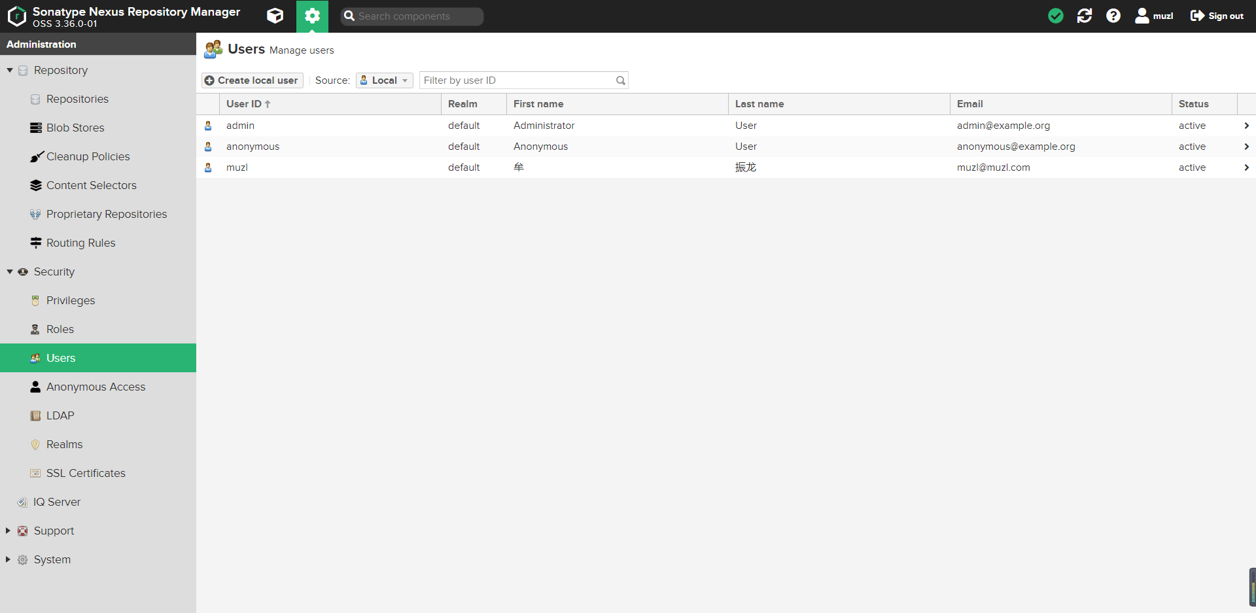Image resolution: width=1256 pixels, height=613 pixels.
Task: Click the Refresh icon in header
Action: [1085, 16]
